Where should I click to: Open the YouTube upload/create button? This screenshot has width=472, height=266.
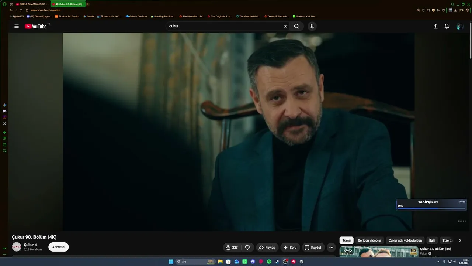(435, 26)
